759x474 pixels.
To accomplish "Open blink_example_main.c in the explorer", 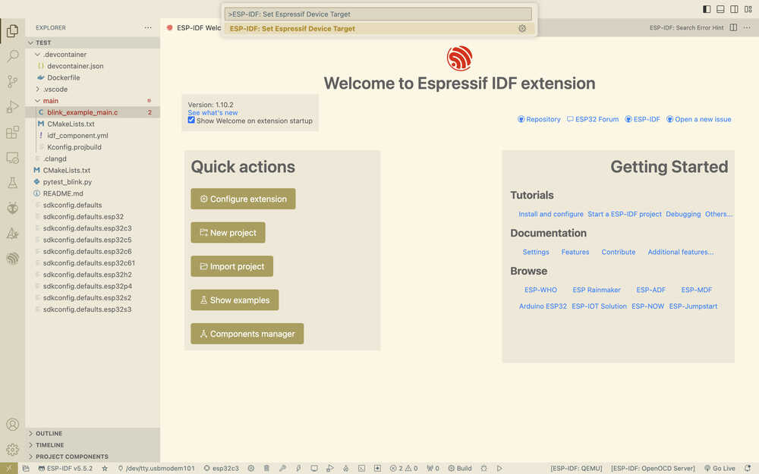I will [82, 112].
